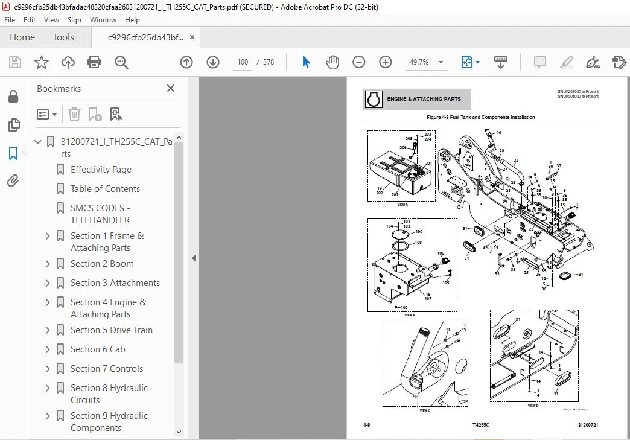Toggle the Bookmarks panel sidebar icon
This screenshot has width=630, height=440.
13,153
